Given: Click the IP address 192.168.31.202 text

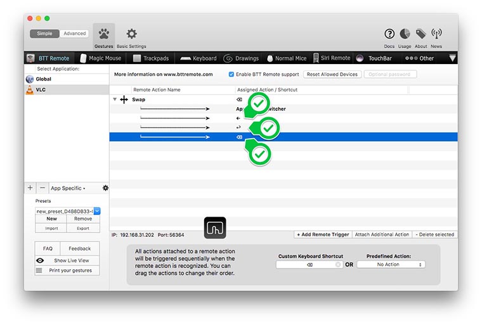Looking at the screenshot, I should click(x=137, y=234).
